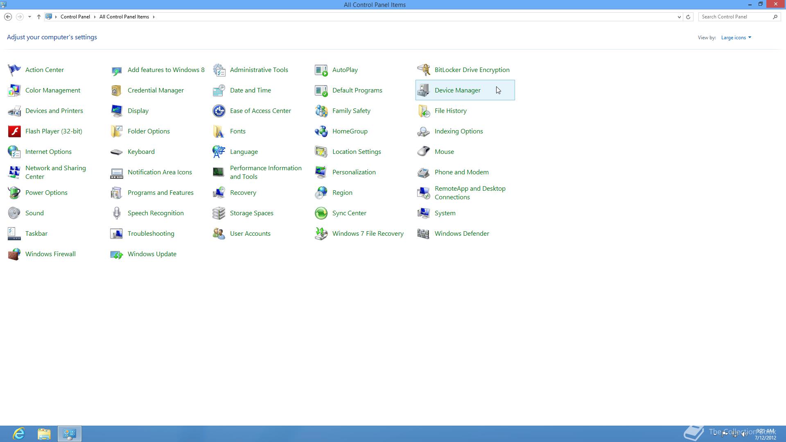Open the Language link
The width and height of the screenshot is (786, 442).
[244, 152]
